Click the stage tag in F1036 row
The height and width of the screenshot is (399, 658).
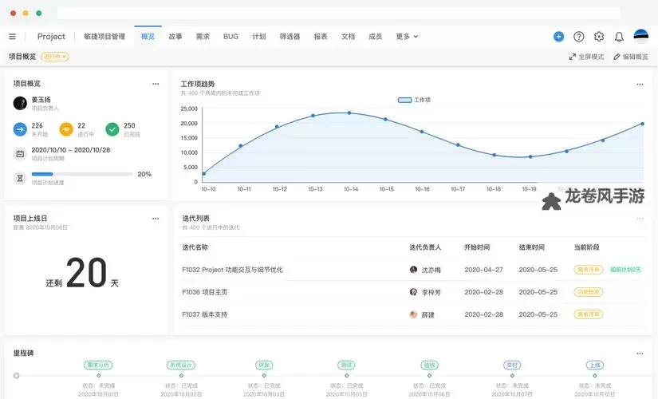click(589, 292)
